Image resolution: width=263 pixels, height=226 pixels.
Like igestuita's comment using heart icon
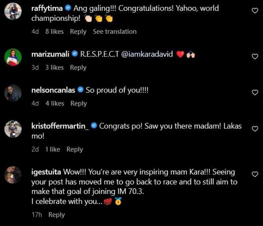(x=255, y=174)
